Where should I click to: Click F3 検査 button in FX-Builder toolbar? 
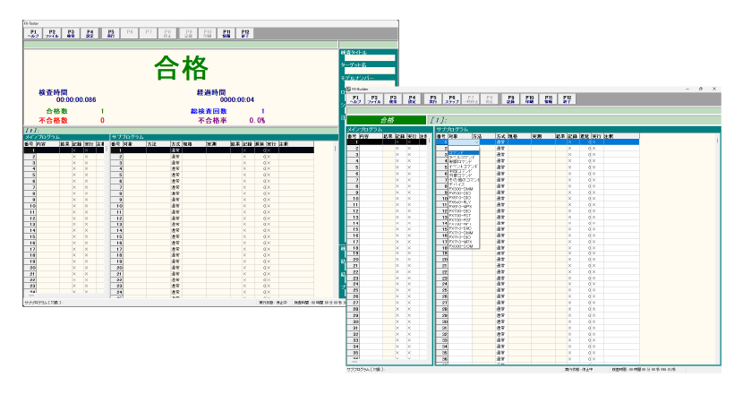coord(393,100)
